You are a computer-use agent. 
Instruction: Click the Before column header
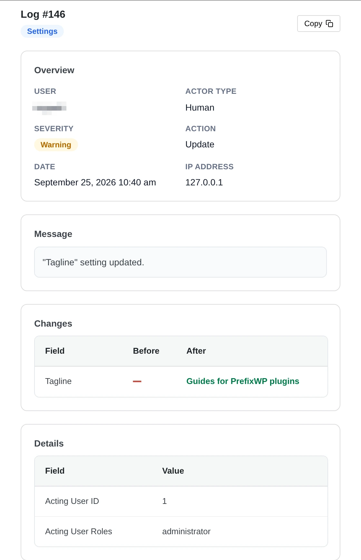146,351
